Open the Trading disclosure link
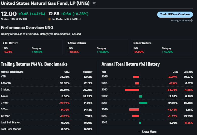 coord(180,21)
